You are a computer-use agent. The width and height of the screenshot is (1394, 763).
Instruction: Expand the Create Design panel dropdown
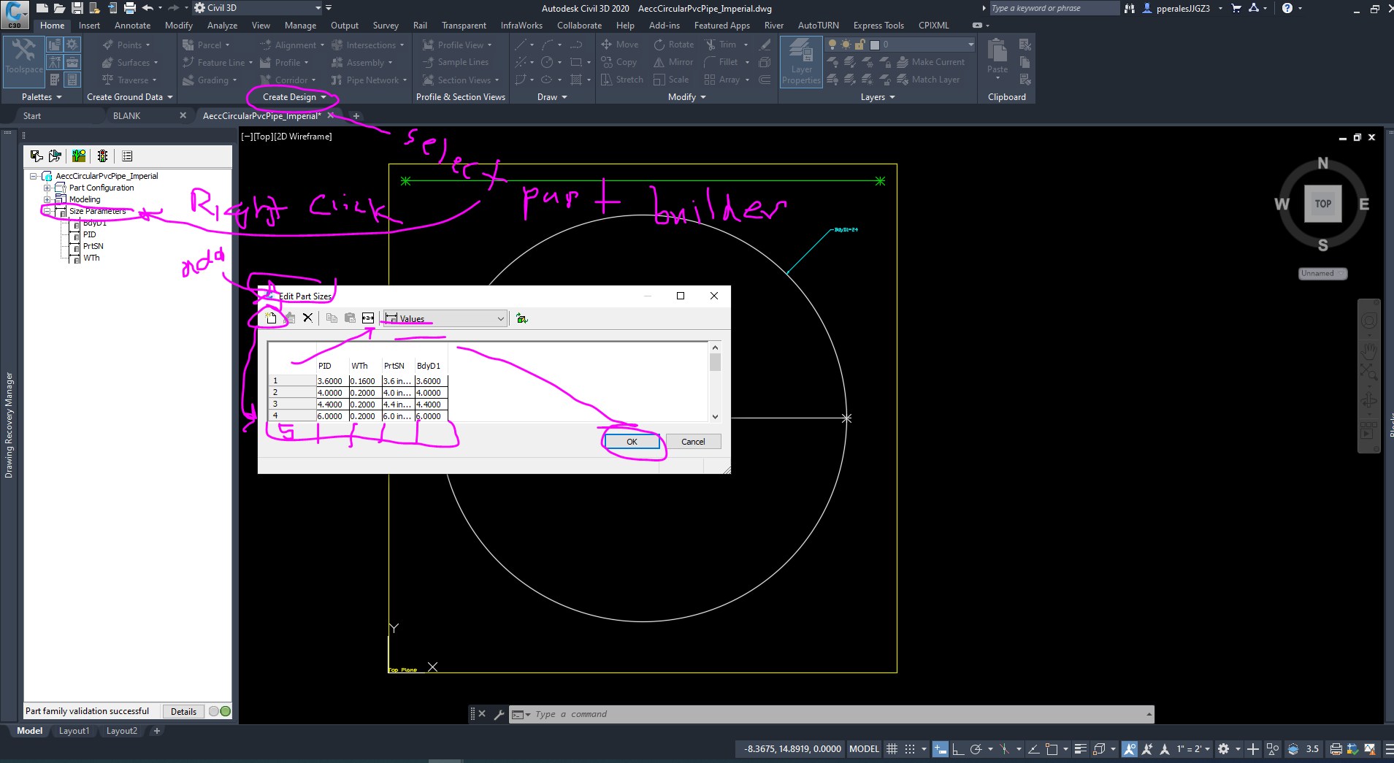pyautogui.click(x=295, y=97)
